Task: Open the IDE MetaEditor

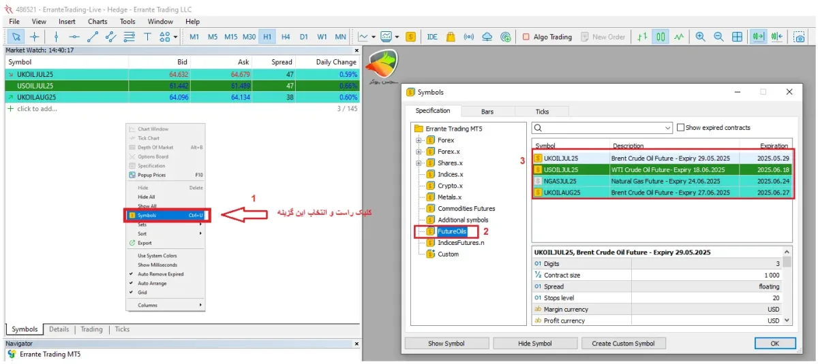Action: (432, 37)
